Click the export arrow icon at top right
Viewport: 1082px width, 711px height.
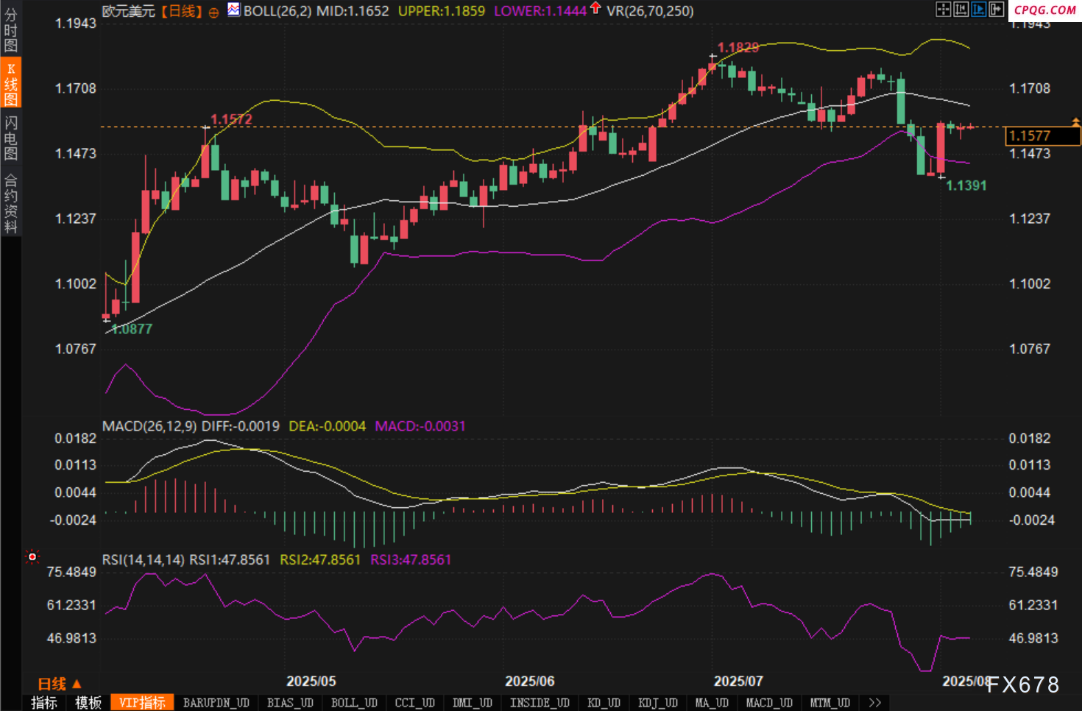pyautogui.click(x=996, y=10)
